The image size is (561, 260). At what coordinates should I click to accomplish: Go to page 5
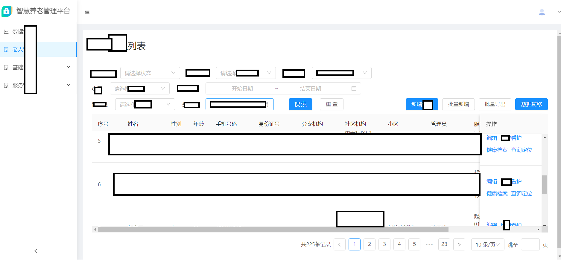point(414,244)
